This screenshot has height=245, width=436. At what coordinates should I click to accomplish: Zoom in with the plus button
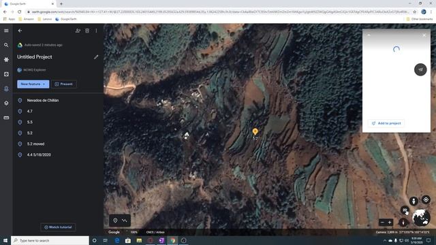(390, 223)
